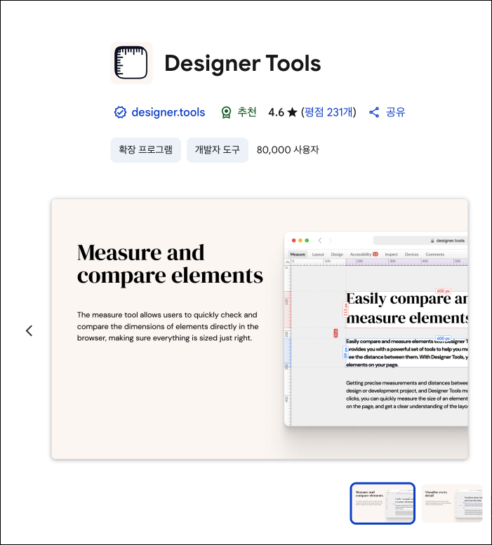Screen dimensions: 492x545
Task: Click the verified publisher badge icon
Action: pos(120,112)
